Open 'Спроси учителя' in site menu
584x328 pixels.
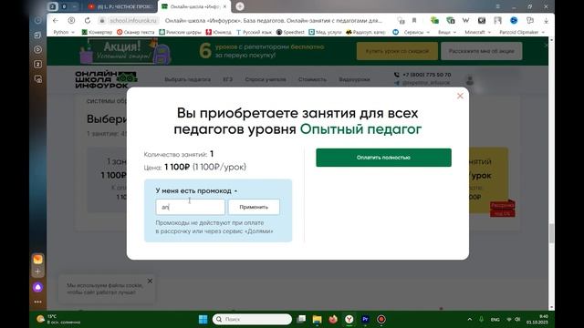[x=266, y=79]
